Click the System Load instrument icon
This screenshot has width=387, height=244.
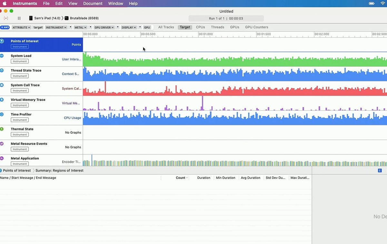[2, 56]
